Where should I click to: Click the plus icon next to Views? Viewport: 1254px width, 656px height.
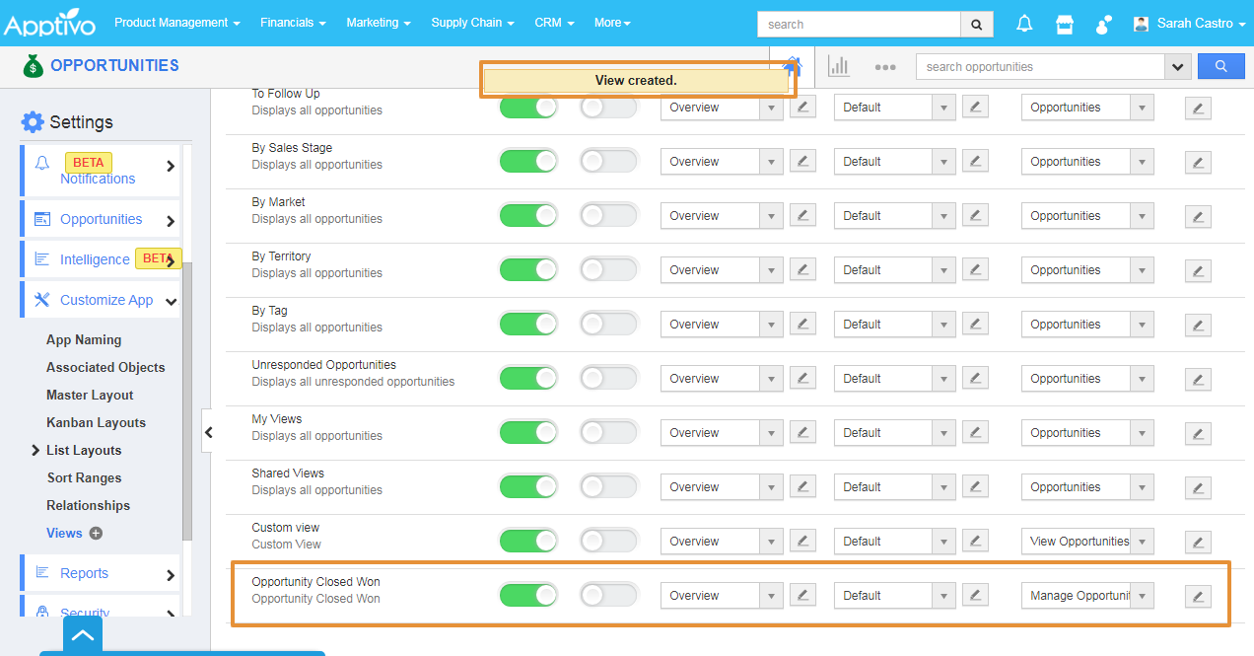[96, 533]
